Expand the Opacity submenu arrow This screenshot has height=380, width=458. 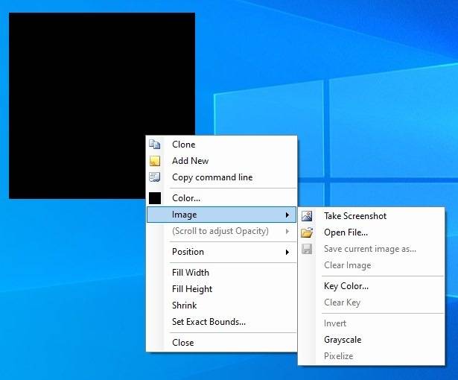(287, 231)
